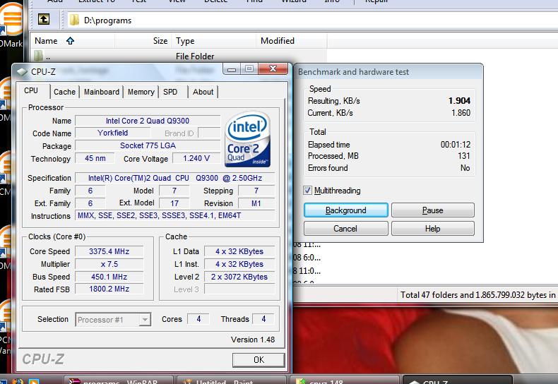Select the '..' File Folder row
Viewport: 558px width, 384px height.
coord(178,56)
